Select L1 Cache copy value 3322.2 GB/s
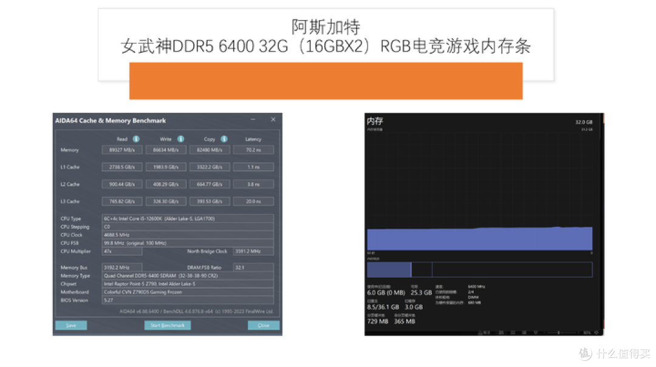This screenshot has height=367, width=656. click(x=210, y=167)
